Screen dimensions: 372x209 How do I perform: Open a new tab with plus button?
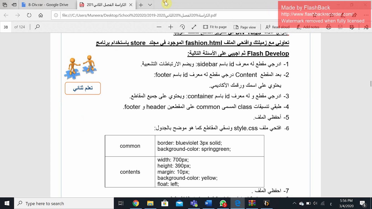(141, 5)
